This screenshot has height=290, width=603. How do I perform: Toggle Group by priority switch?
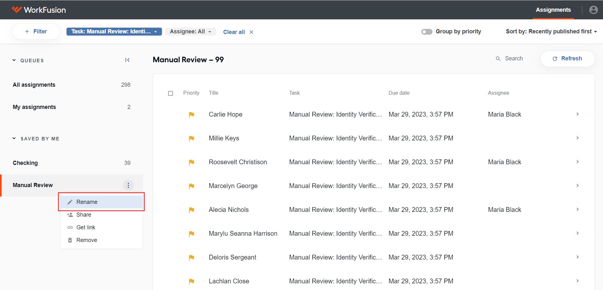click(x=427, y=31)
